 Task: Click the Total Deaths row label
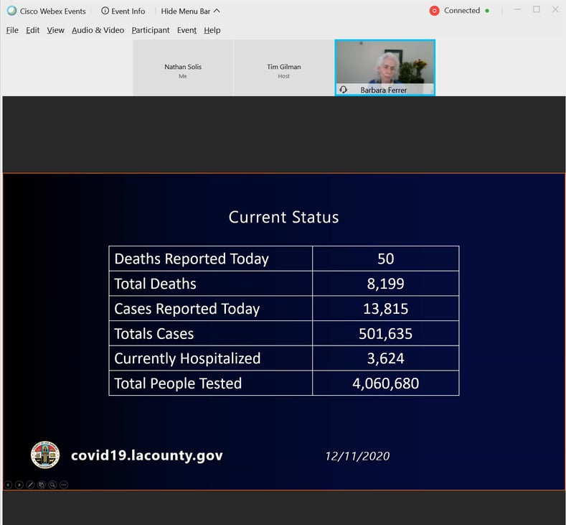tap(155, 284)
